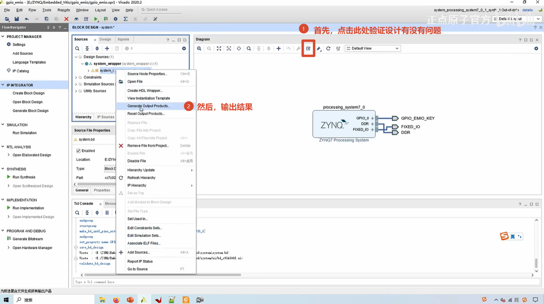Click Undo arrow in main toolbar

27,19
